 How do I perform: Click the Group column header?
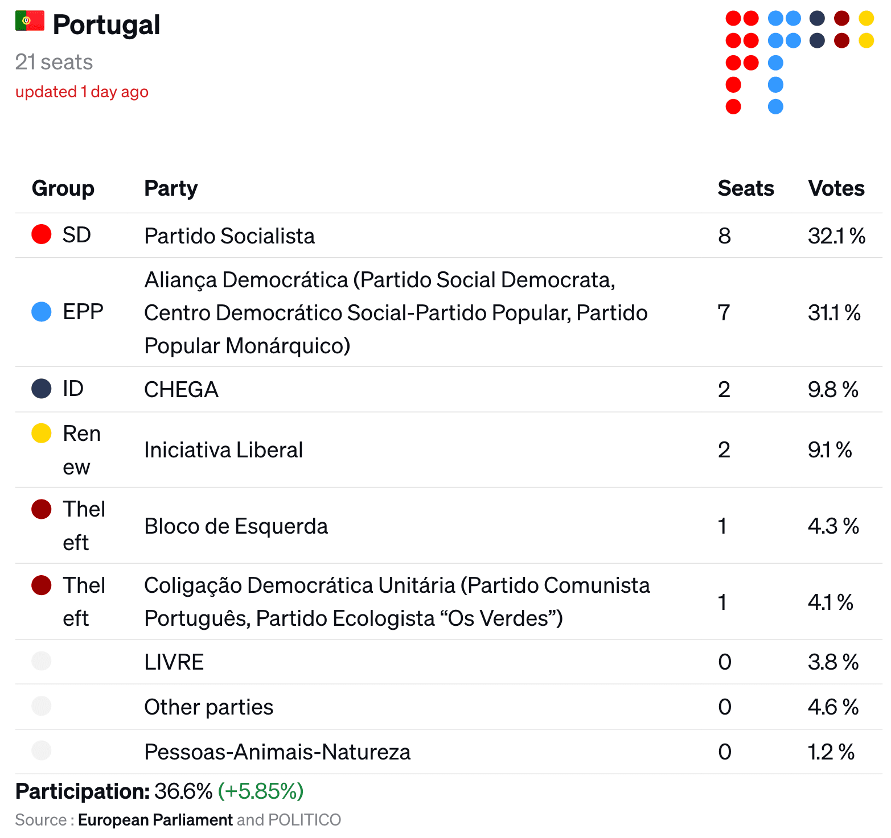[x=63, y=188]
